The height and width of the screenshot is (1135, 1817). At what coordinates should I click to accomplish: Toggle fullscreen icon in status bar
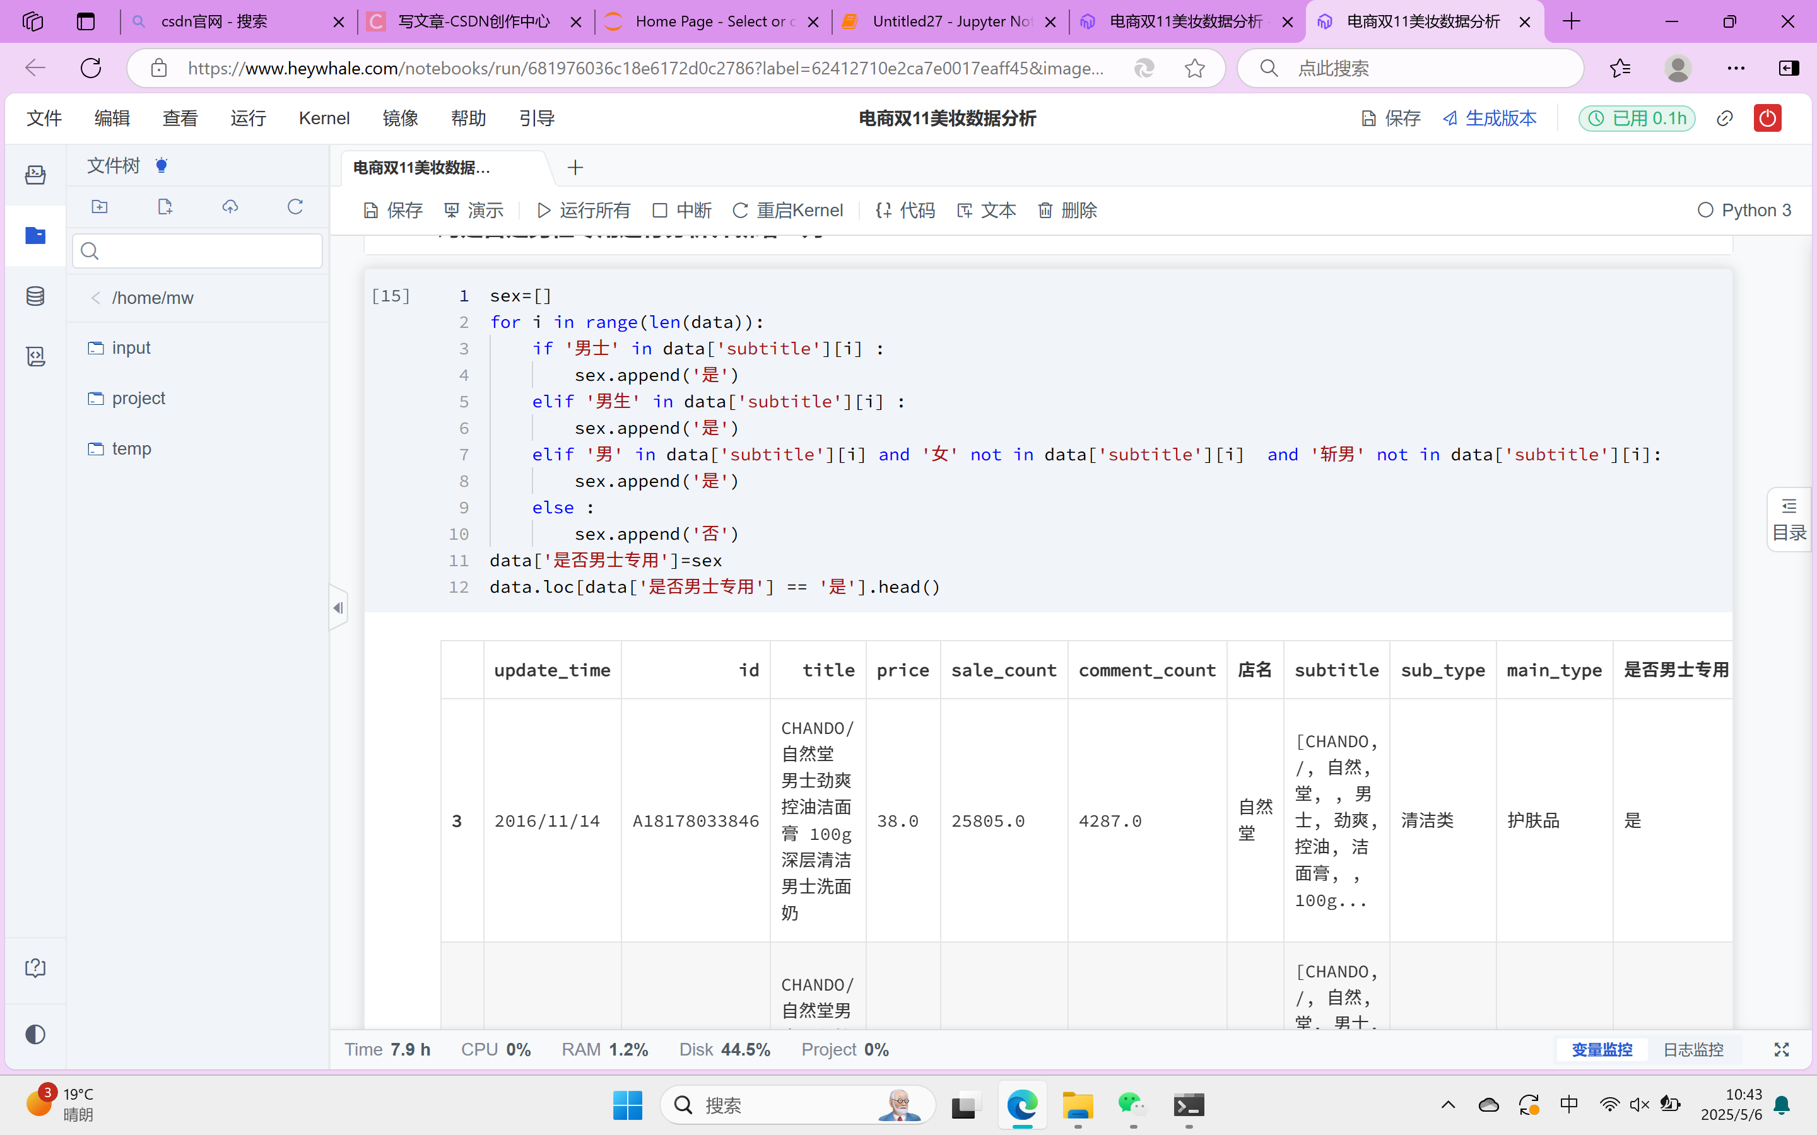(x=1781, y=1049)
